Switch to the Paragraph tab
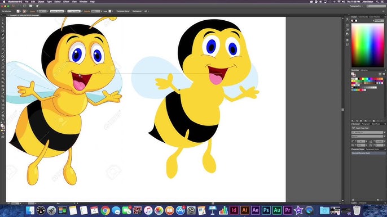This screenshot has width=387, height=217. pyautogui.click(x=366, y=124)
